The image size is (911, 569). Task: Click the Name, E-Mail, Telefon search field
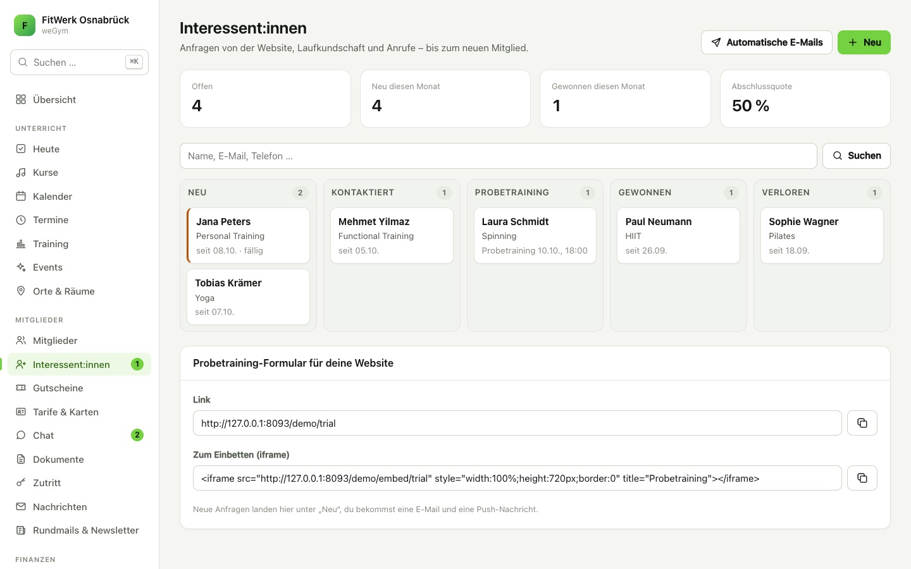click(x=499, y=156)
